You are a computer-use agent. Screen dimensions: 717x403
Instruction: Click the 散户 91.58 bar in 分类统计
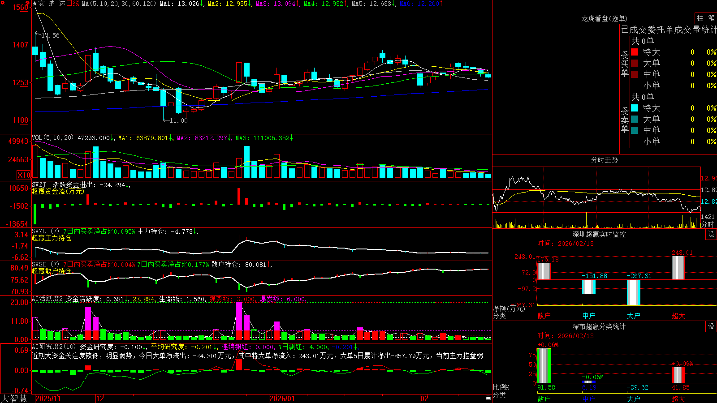coord(544,365)
